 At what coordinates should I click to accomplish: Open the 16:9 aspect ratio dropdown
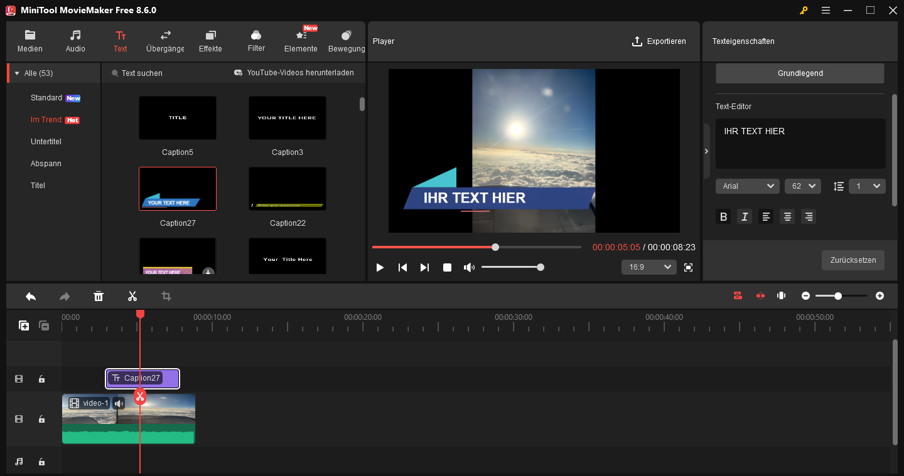[x=648, y=267]
